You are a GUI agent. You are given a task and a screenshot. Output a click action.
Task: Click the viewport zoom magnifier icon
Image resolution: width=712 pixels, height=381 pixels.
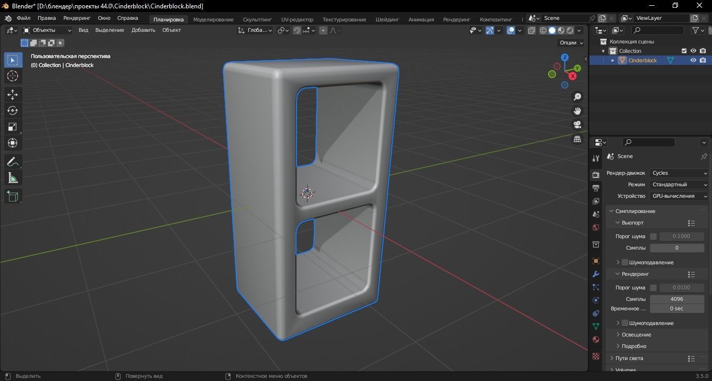[577, 97]
